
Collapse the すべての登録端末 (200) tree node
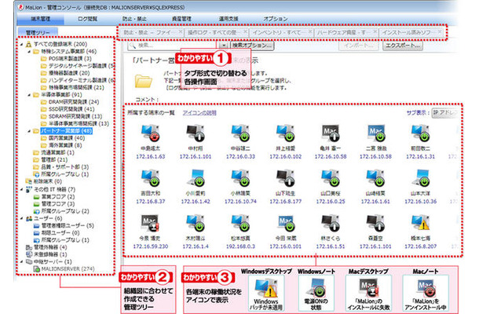click(22, 44)
